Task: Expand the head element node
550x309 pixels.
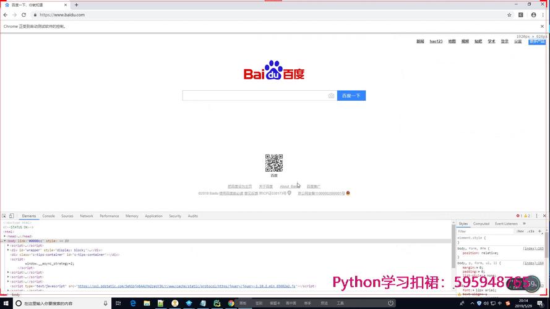Action: pyautogui.click(x=5, y=237)
